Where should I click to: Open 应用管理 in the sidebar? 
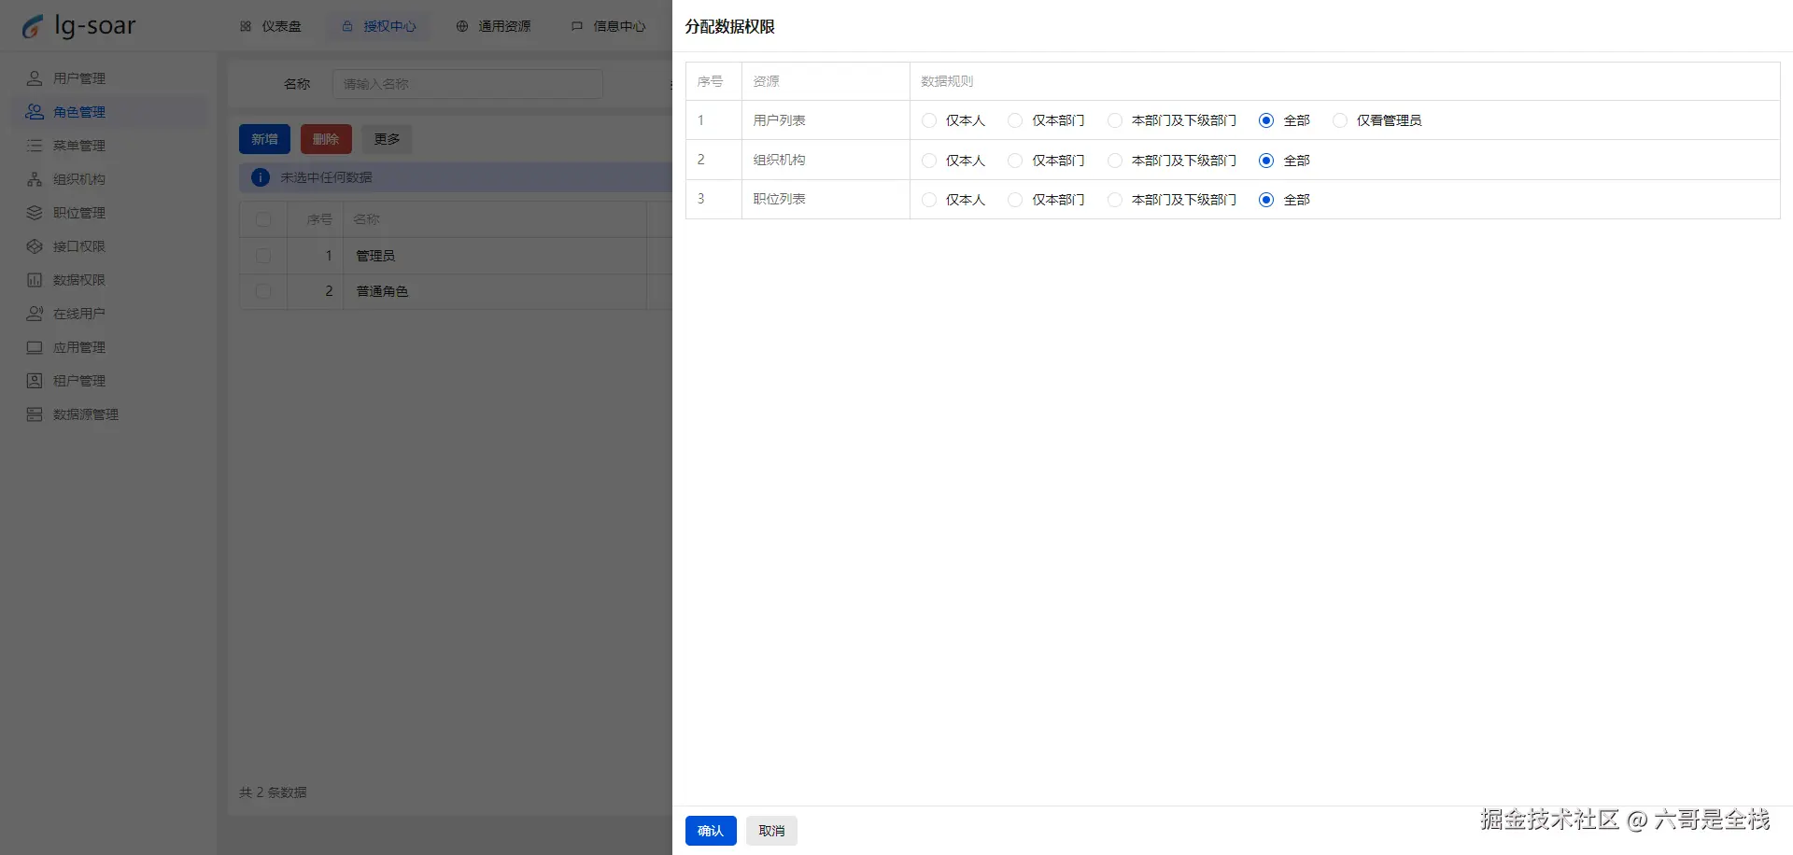coord(110,347)
